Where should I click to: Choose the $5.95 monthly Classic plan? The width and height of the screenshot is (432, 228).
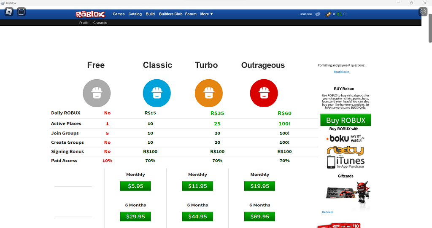pos(135,186)
